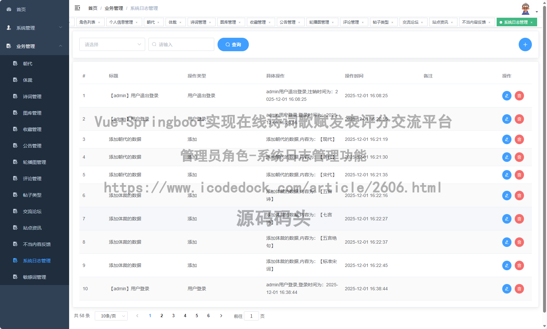The image size is (547, 329).
Task: Switch to the 诗词管理 tab
Action: pos(199,22)
